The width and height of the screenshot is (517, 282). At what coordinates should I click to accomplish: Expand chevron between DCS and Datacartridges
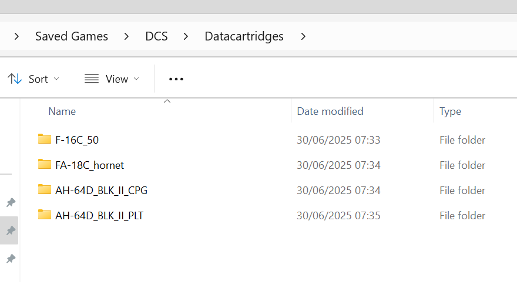point(186,36)
